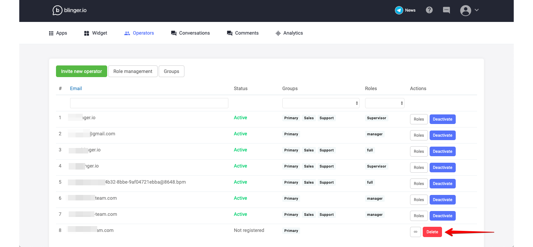
Task: Click Roles button for operator 1
Action: pyautogui.click(x=419, y=119)
